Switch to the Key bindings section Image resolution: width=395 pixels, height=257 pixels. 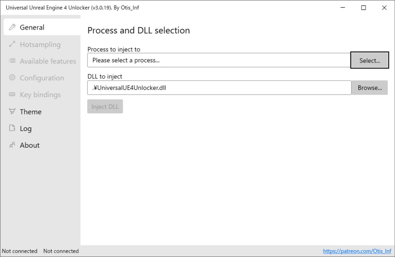tap(40, 95)
